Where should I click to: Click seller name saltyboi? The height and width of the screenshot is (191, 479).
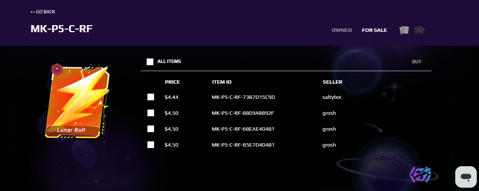coord(332,97)
